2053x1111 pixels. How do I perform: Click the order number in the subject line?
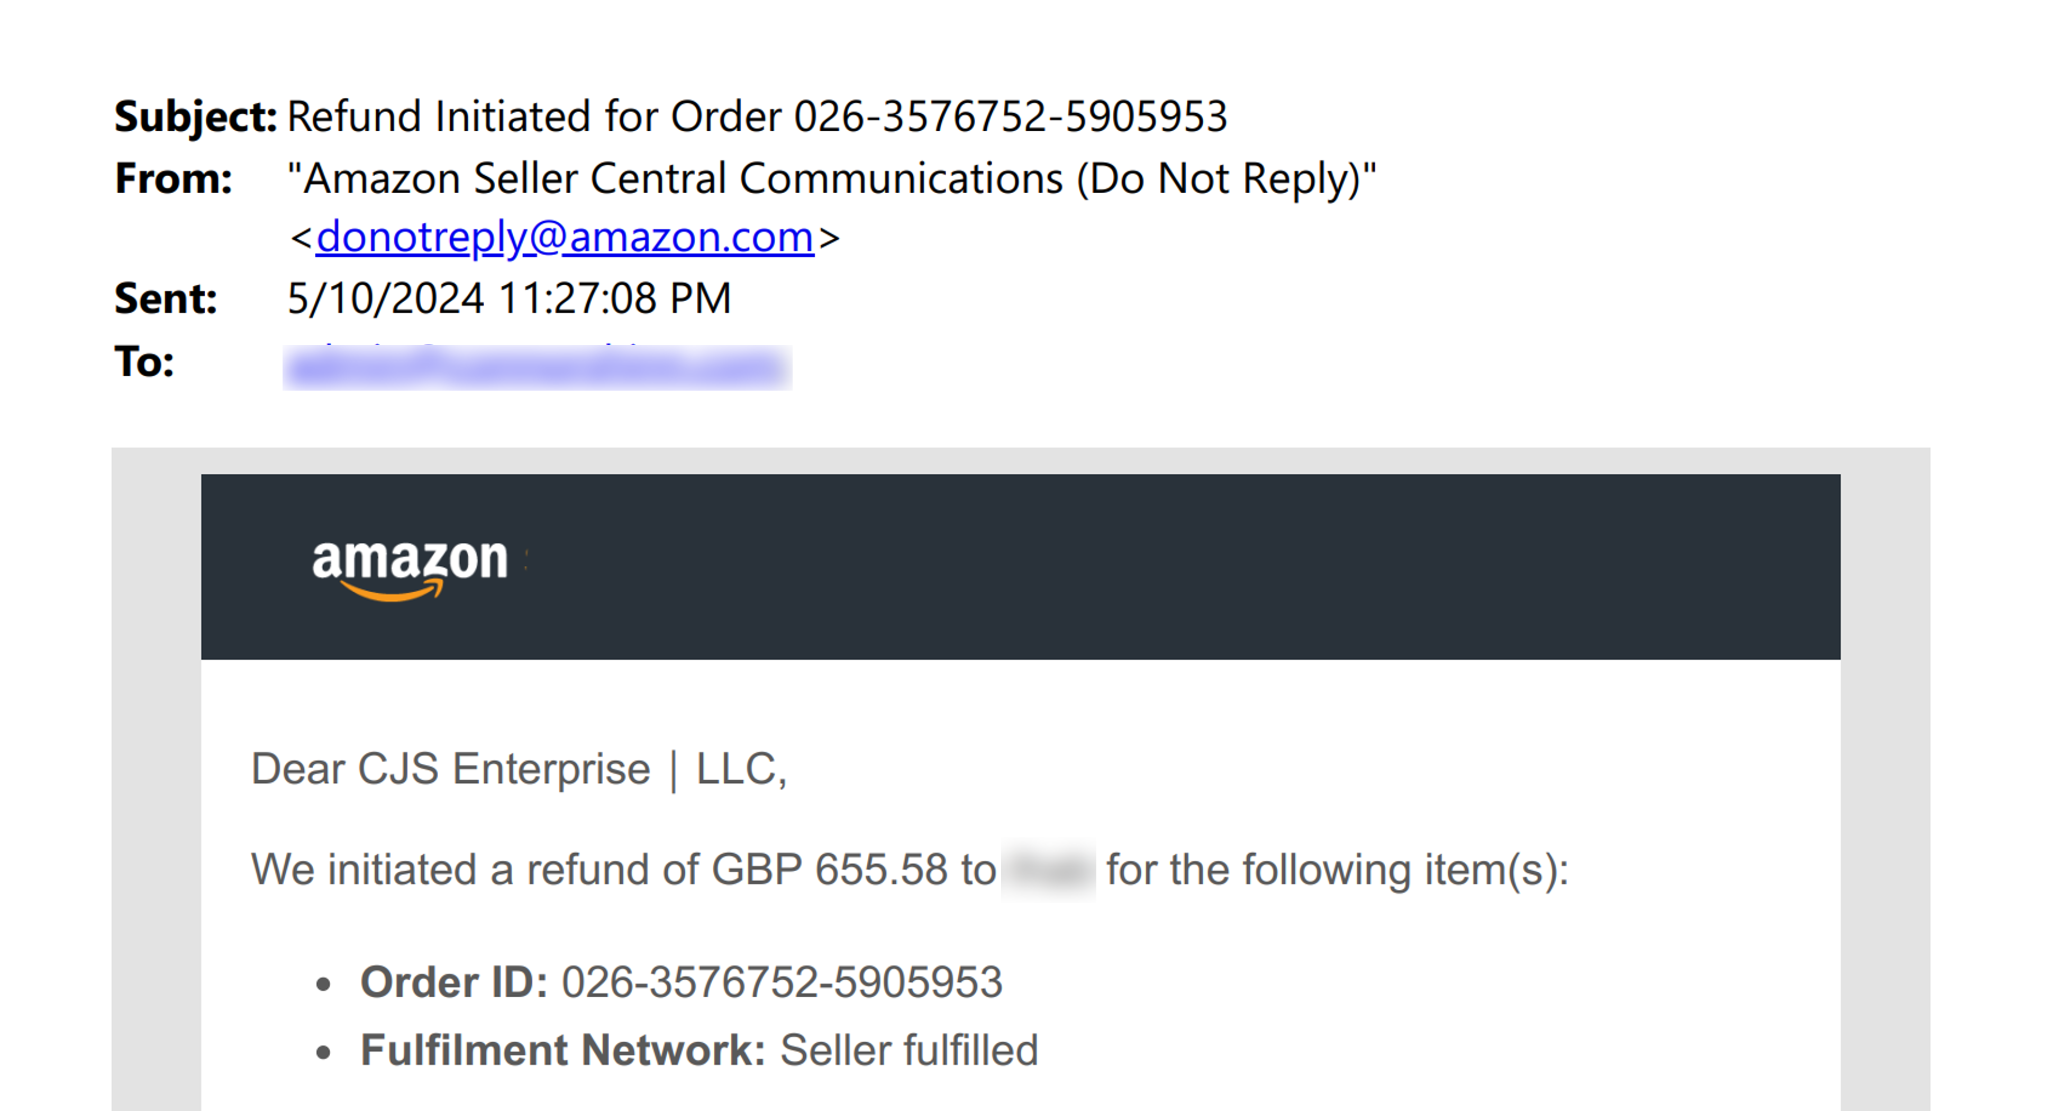1011,116
